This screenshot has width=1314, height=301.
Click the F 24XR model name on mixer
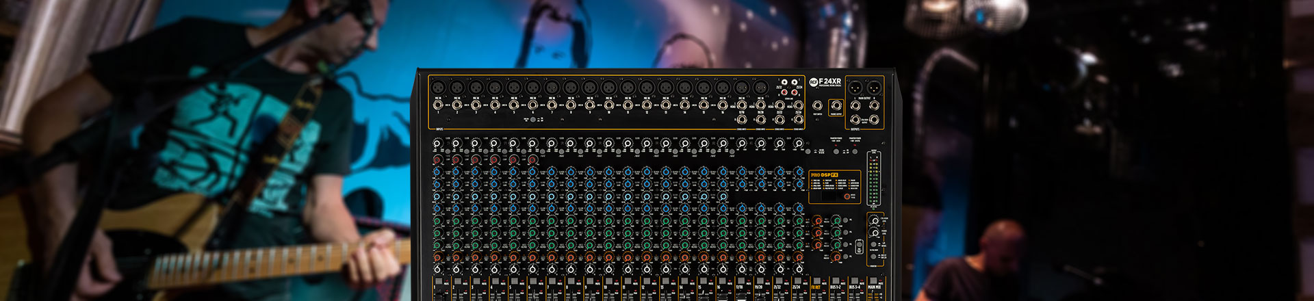(829, 81)
